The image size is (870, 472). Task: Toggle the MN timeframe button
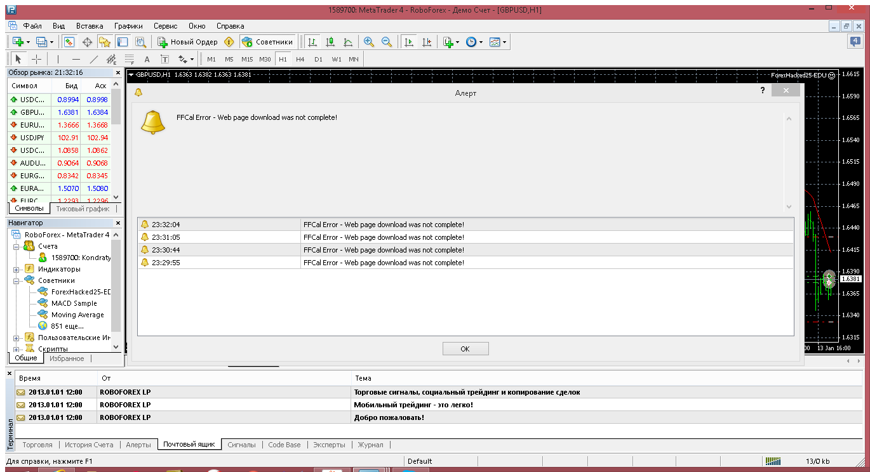click(x=354, y=59)
